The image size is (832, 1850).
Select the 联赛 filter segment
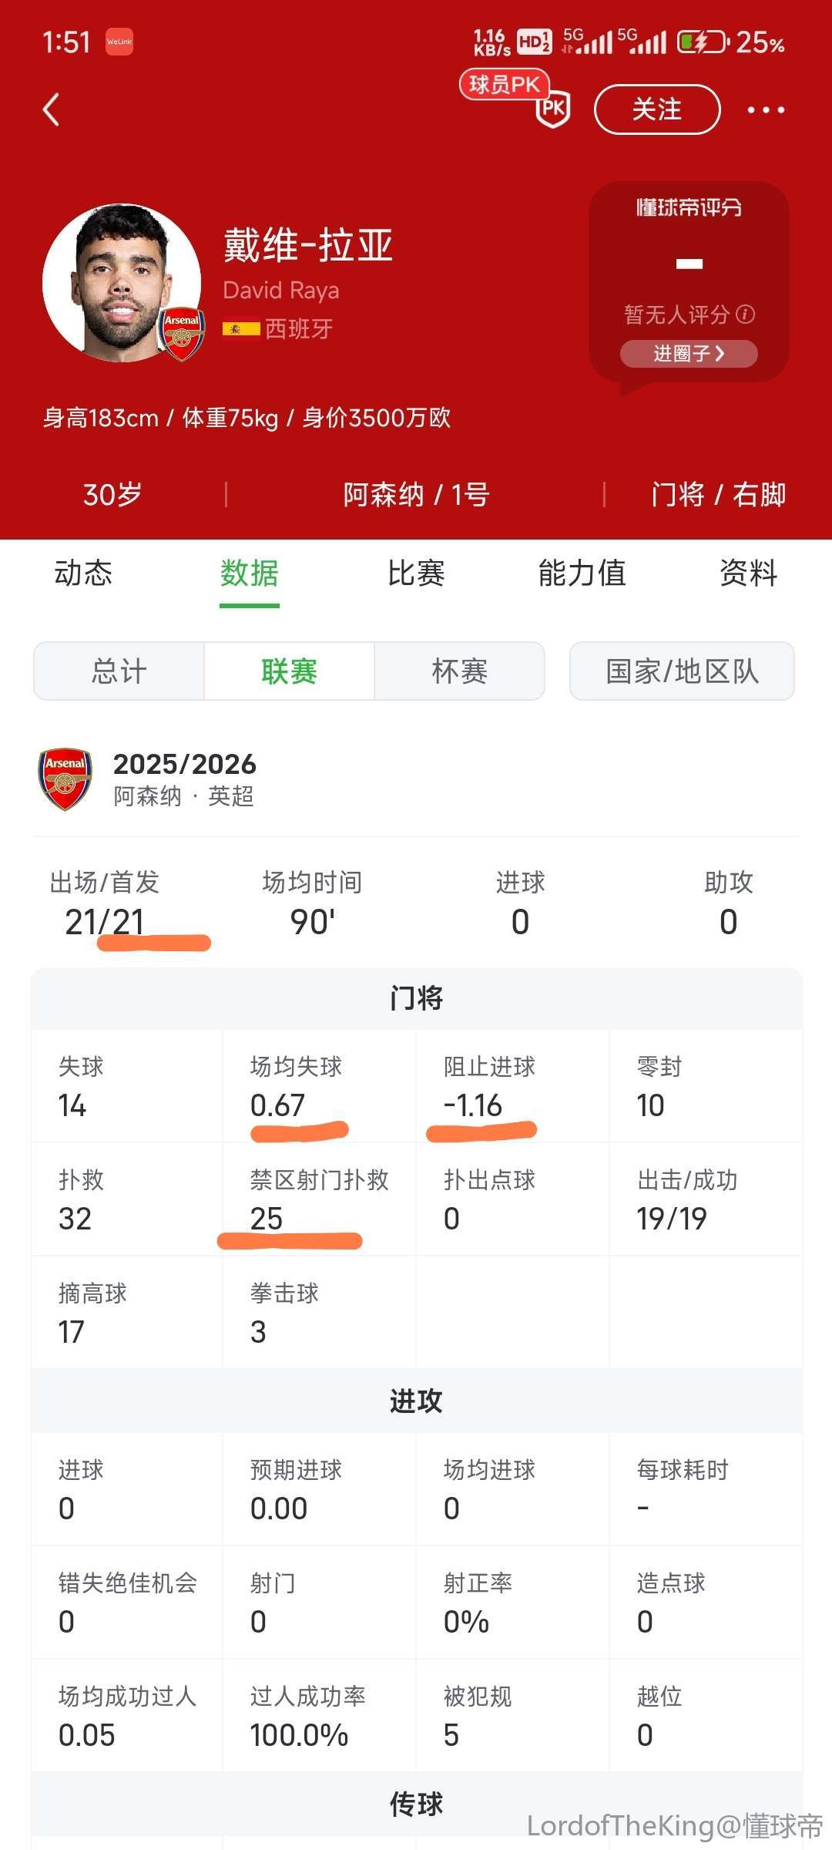click(x=289, y=671)
